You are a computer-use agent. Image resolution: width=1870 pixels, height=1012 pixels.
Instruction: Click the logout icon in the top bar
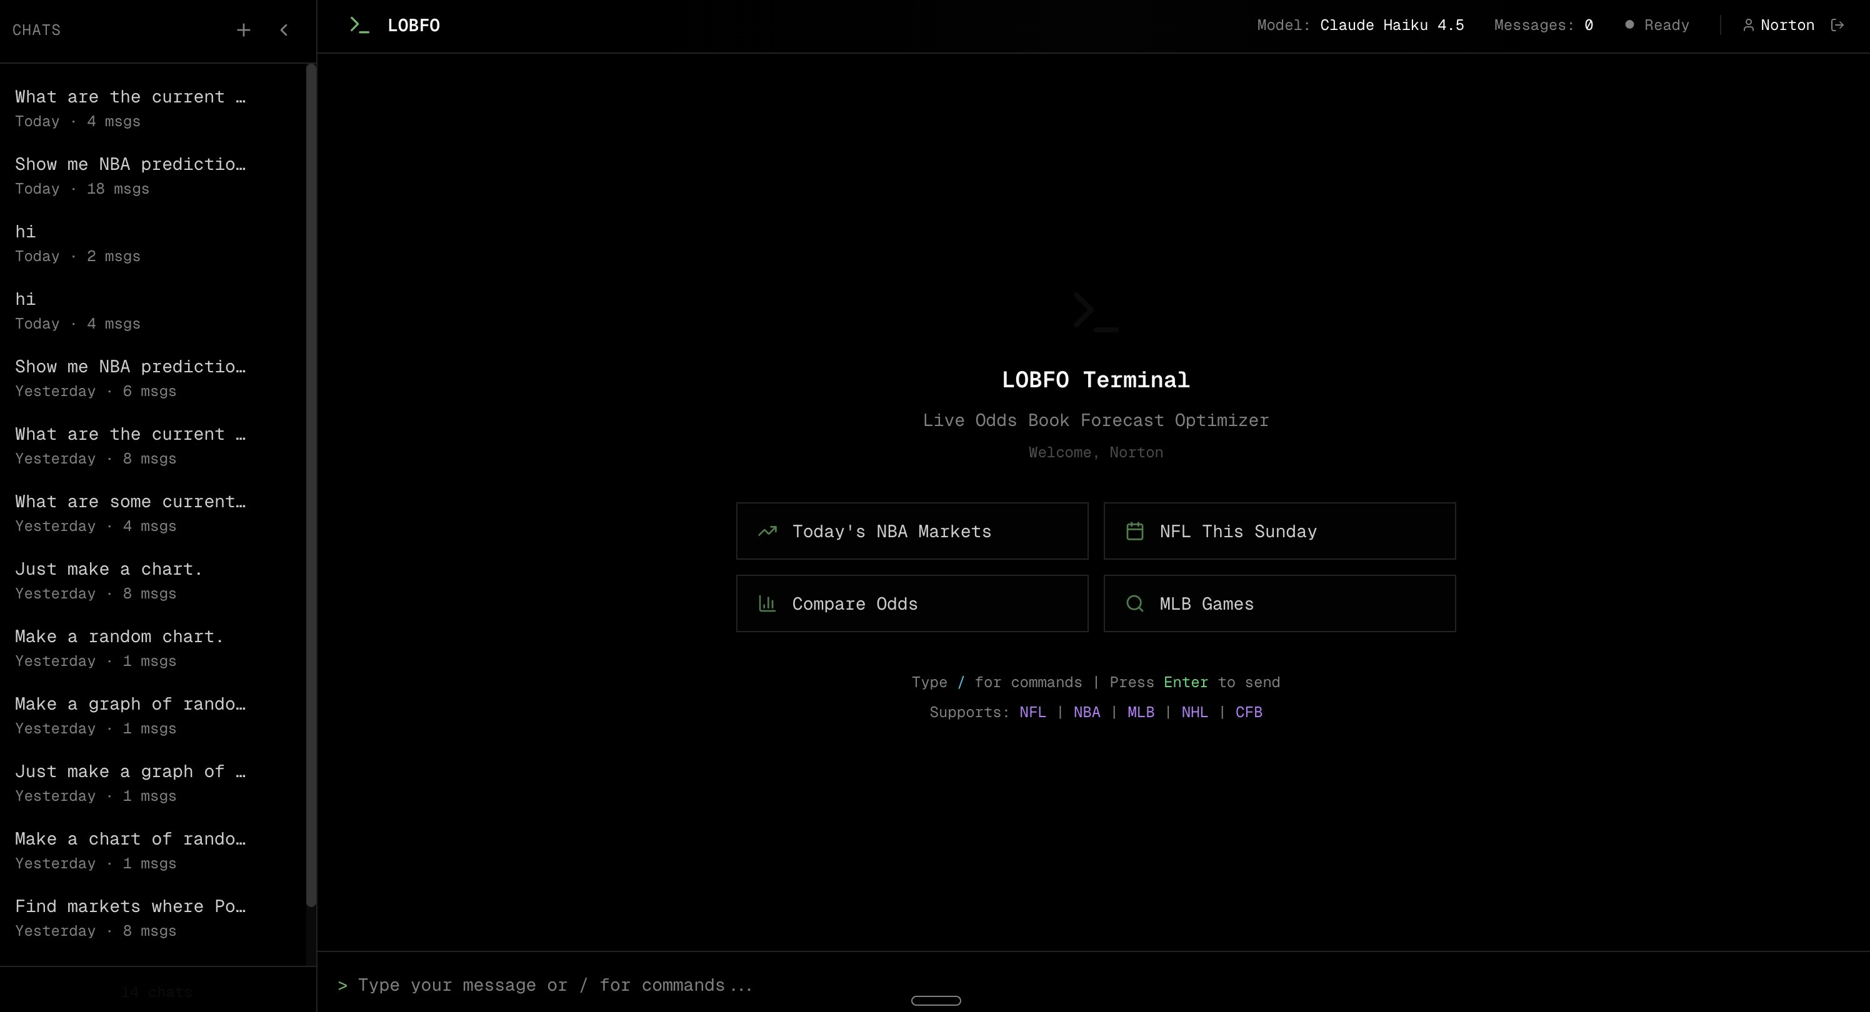pos(1839,24)
